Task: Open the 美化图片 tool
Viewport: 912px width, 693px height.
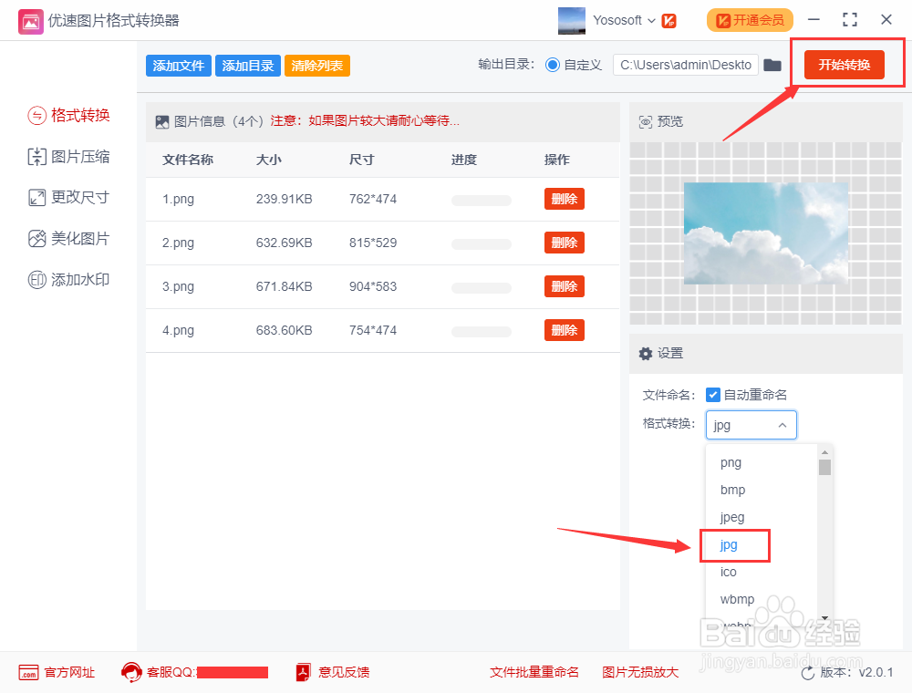Action: [68, 238]
